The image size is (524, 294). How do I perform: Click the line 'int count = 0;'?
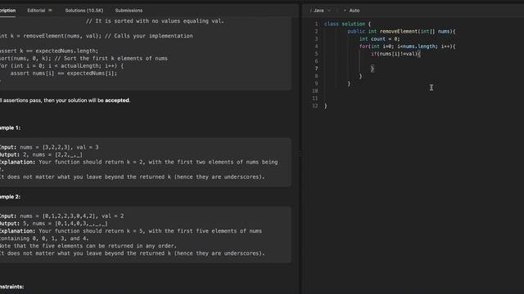click(379, 38)
